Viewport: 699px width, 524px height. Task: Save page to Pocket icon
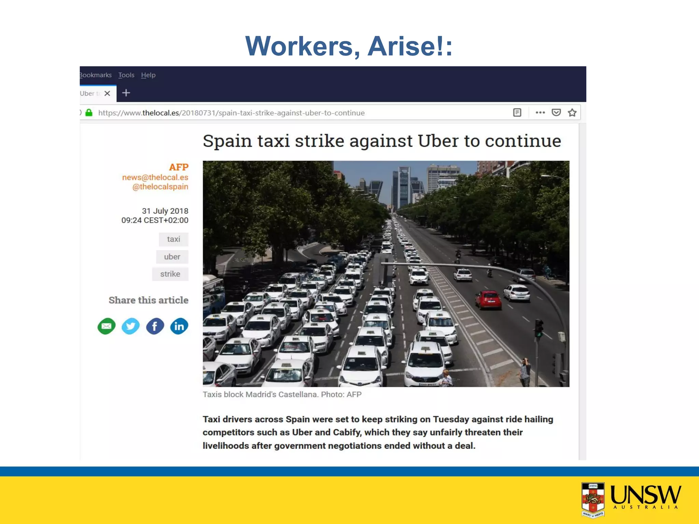556,113
